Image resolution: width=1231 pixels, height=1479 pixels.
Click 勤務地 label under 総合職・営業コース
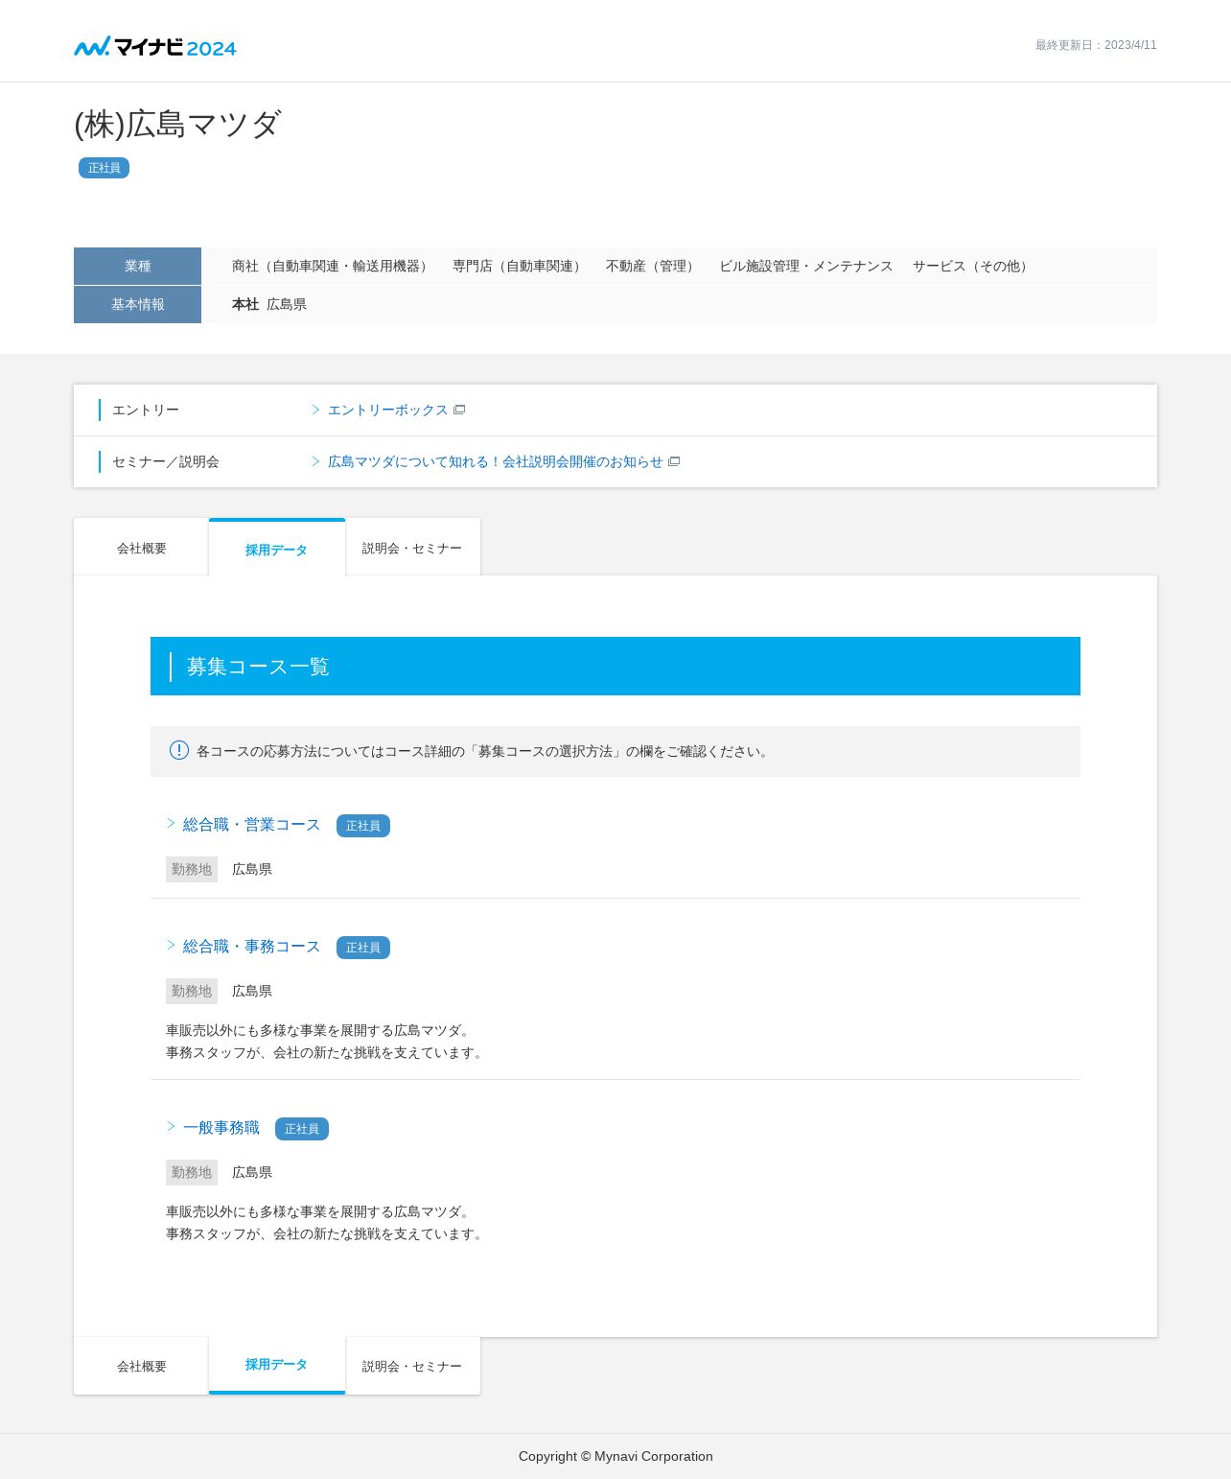click(x=192, y=869)
